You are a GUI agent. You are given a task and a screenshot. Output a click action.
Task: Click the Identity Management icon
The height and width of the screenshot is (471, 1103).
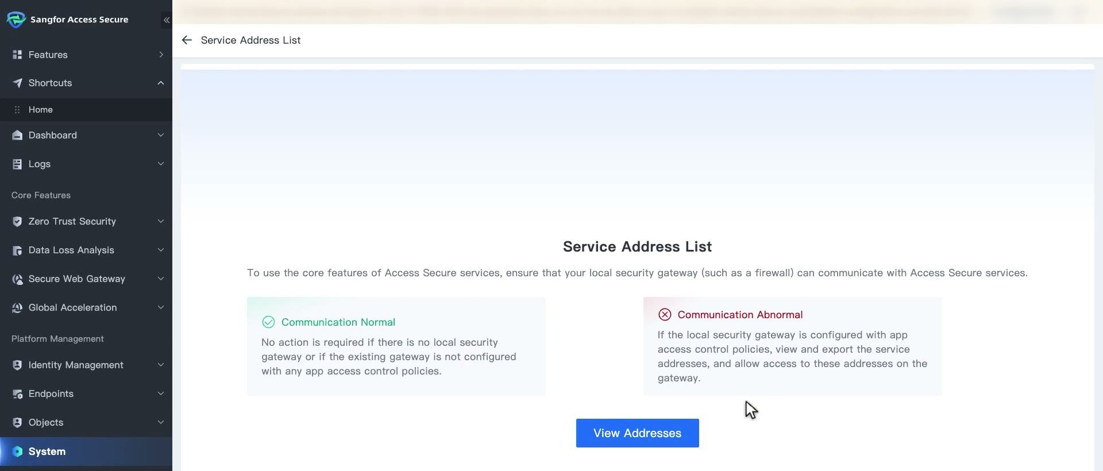[17, 365]
